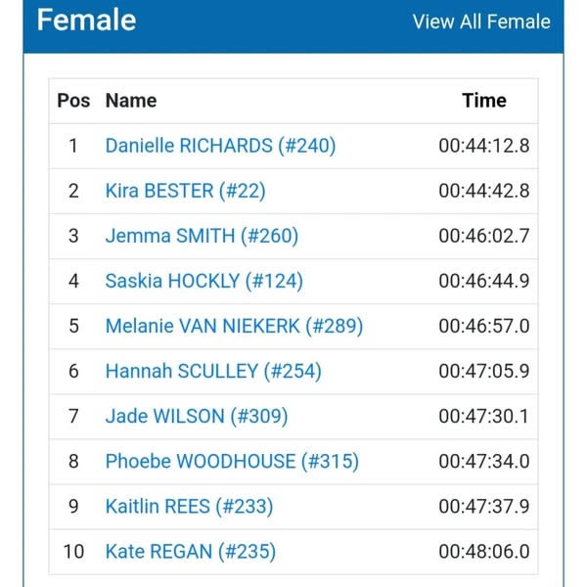Viewport: 587px width, 587px height.
Task: Open Melanie VAN NIEKERK (#289) entry
Action: 234,326
